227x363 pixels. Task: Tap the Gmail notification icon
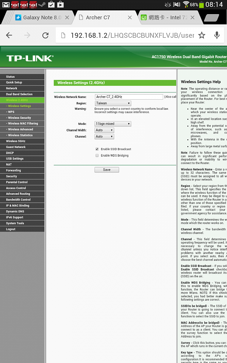[6, 4]
